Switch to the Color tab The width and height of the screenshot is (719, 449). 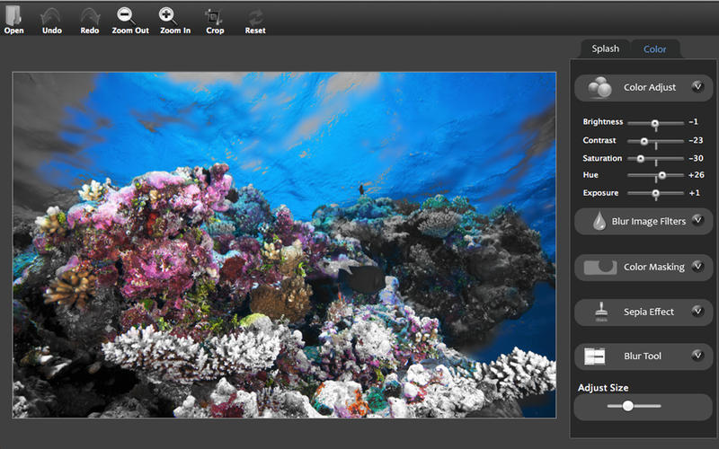point(655,49)
